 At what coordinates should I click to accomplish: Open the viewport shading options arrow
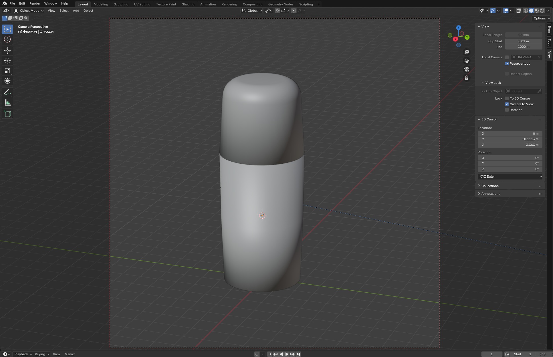(548, 11)
